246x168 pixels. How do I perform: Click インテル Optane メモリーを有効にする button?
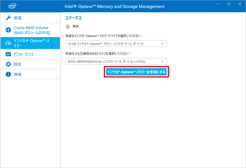(136, 72)
